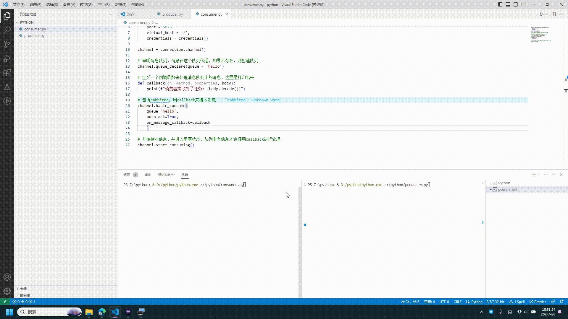The image size is (568, 319).
Task: Maximize the panel with the chevron icon
Action: 553,175
